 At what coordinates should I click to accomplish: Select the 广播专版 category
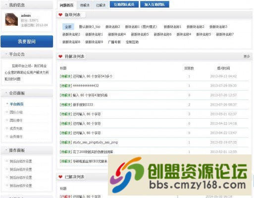pos(114,42)
